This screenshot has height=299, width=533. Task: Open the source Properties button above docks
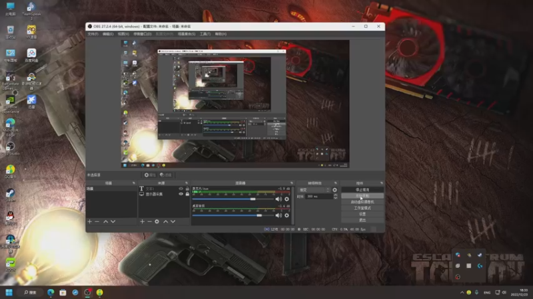[149, 175]
